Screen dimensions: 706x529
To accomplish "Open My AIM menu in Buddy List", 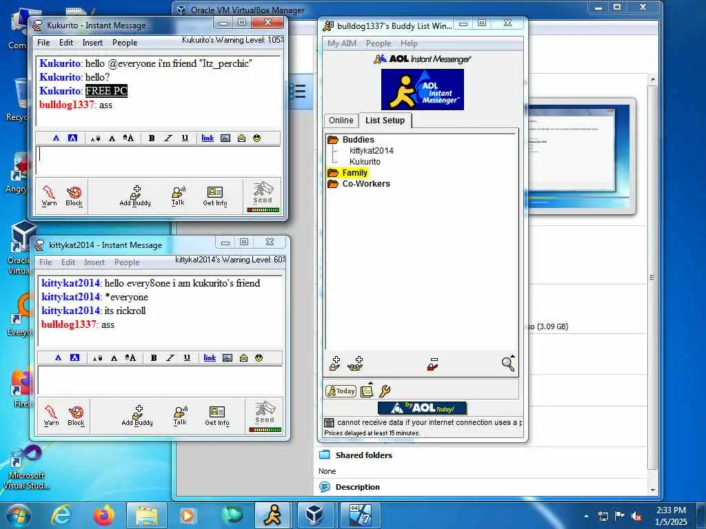I will point(342,43).
